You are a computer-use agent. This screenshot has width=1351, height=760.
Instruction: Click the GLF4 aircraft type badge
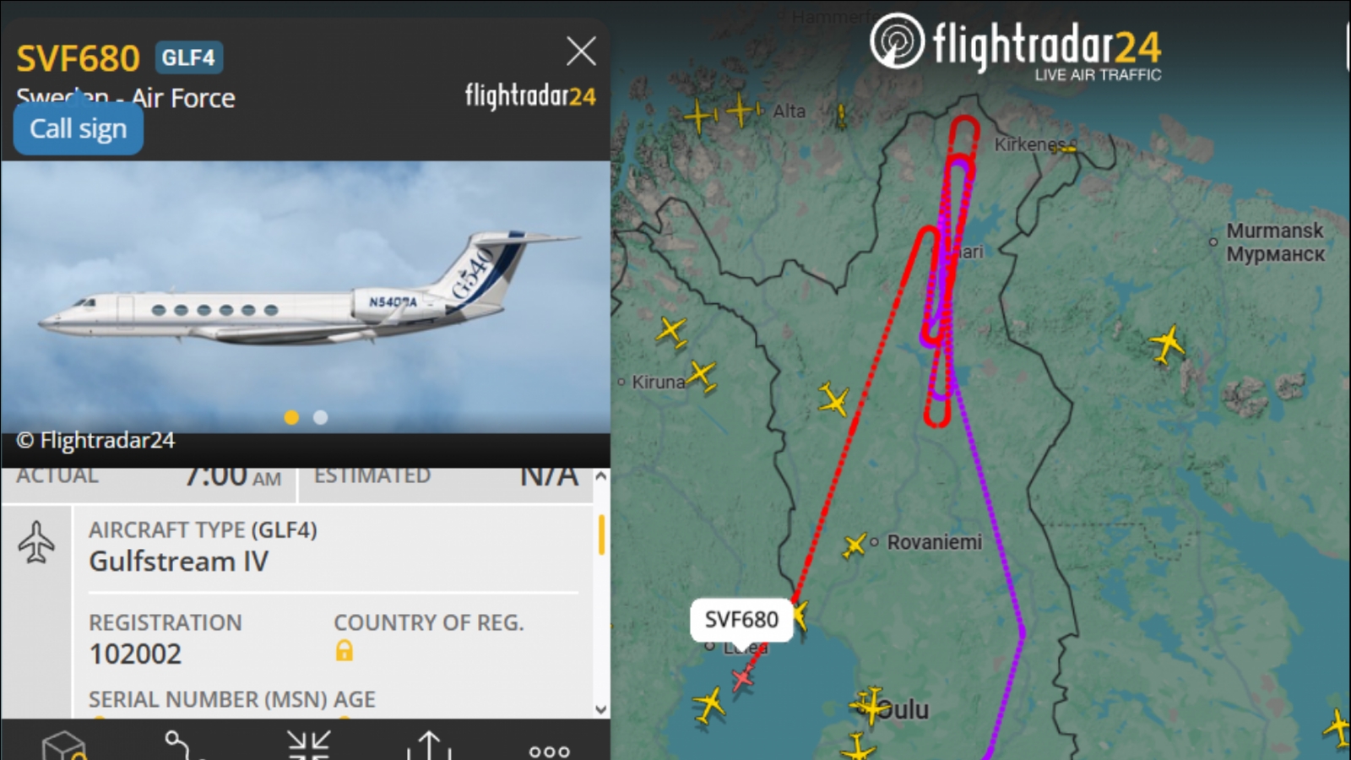(x=189, y=57)
